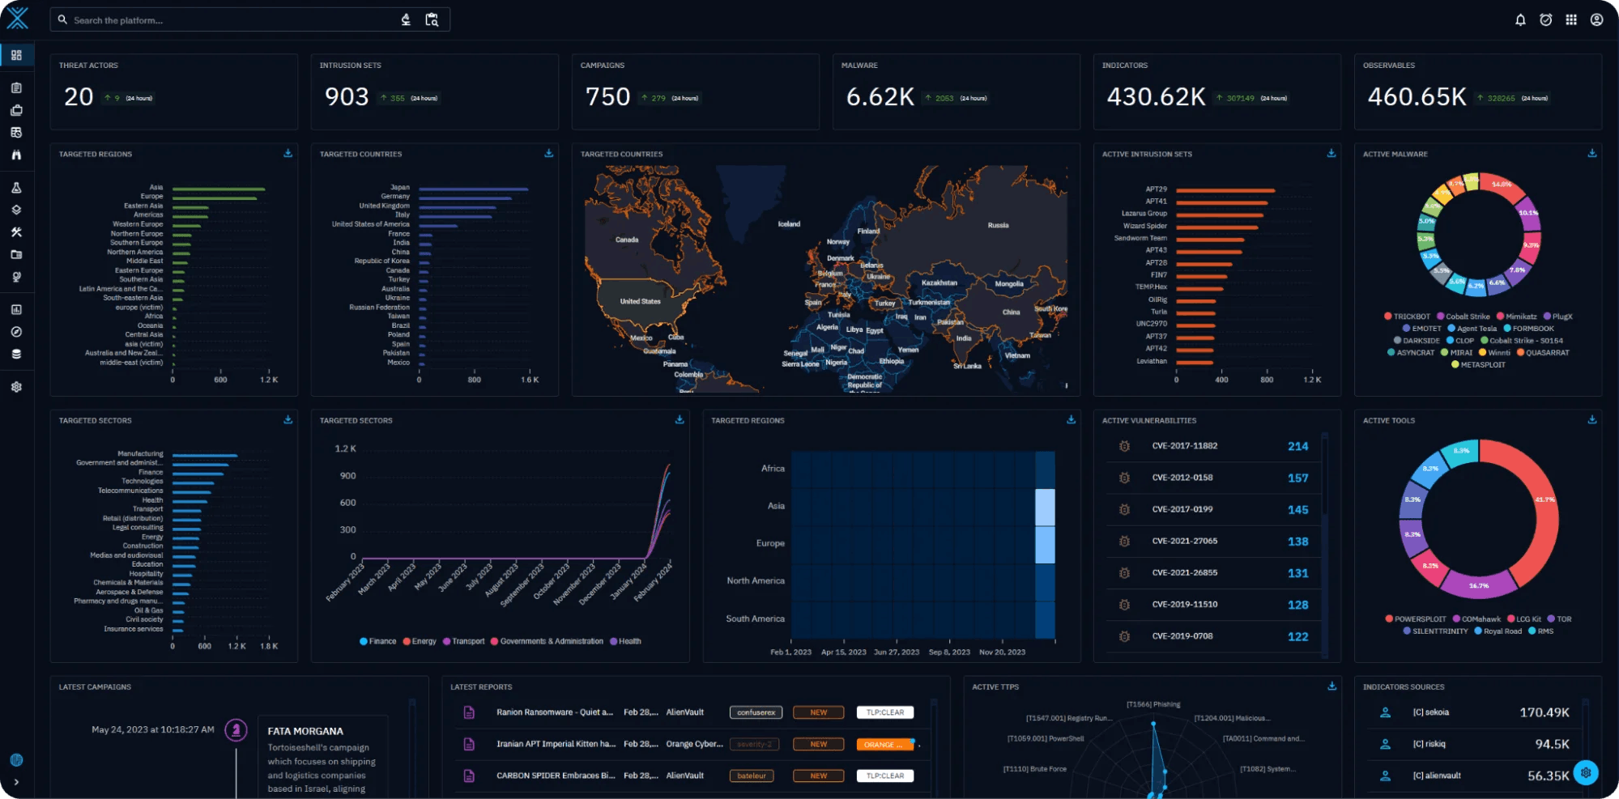Image resolution: width=1619 pixels, height=799 pixels.
Task: Open the [C] riskiq indicator source row
Action: point(1474,744)
